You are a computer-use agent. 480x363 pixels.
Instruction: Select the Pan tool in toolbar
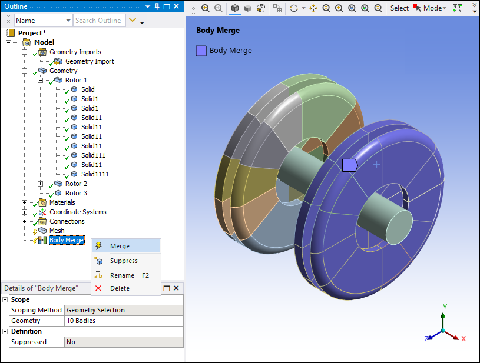pos(313,8)
